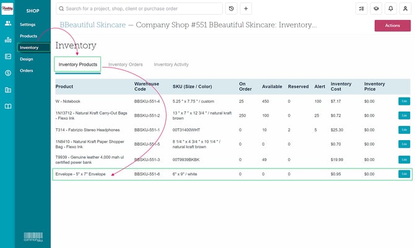This screenshot has height=248, width=415.
Task: Click the company logo at top left
Action: pyautogui.click(x=7, y=9)
